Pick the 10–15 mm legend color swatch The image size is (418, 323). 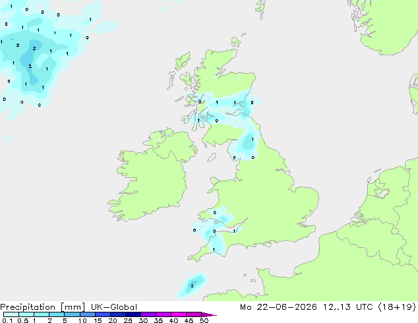point(87,314)
